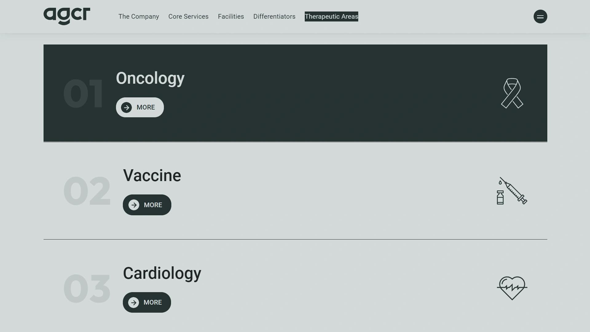
Task: Click the cardiology heartbeat icon
Action: [x=512, y=287]
